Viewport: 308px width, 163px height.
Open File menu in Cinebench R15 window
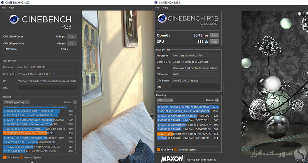click(157, 8)
